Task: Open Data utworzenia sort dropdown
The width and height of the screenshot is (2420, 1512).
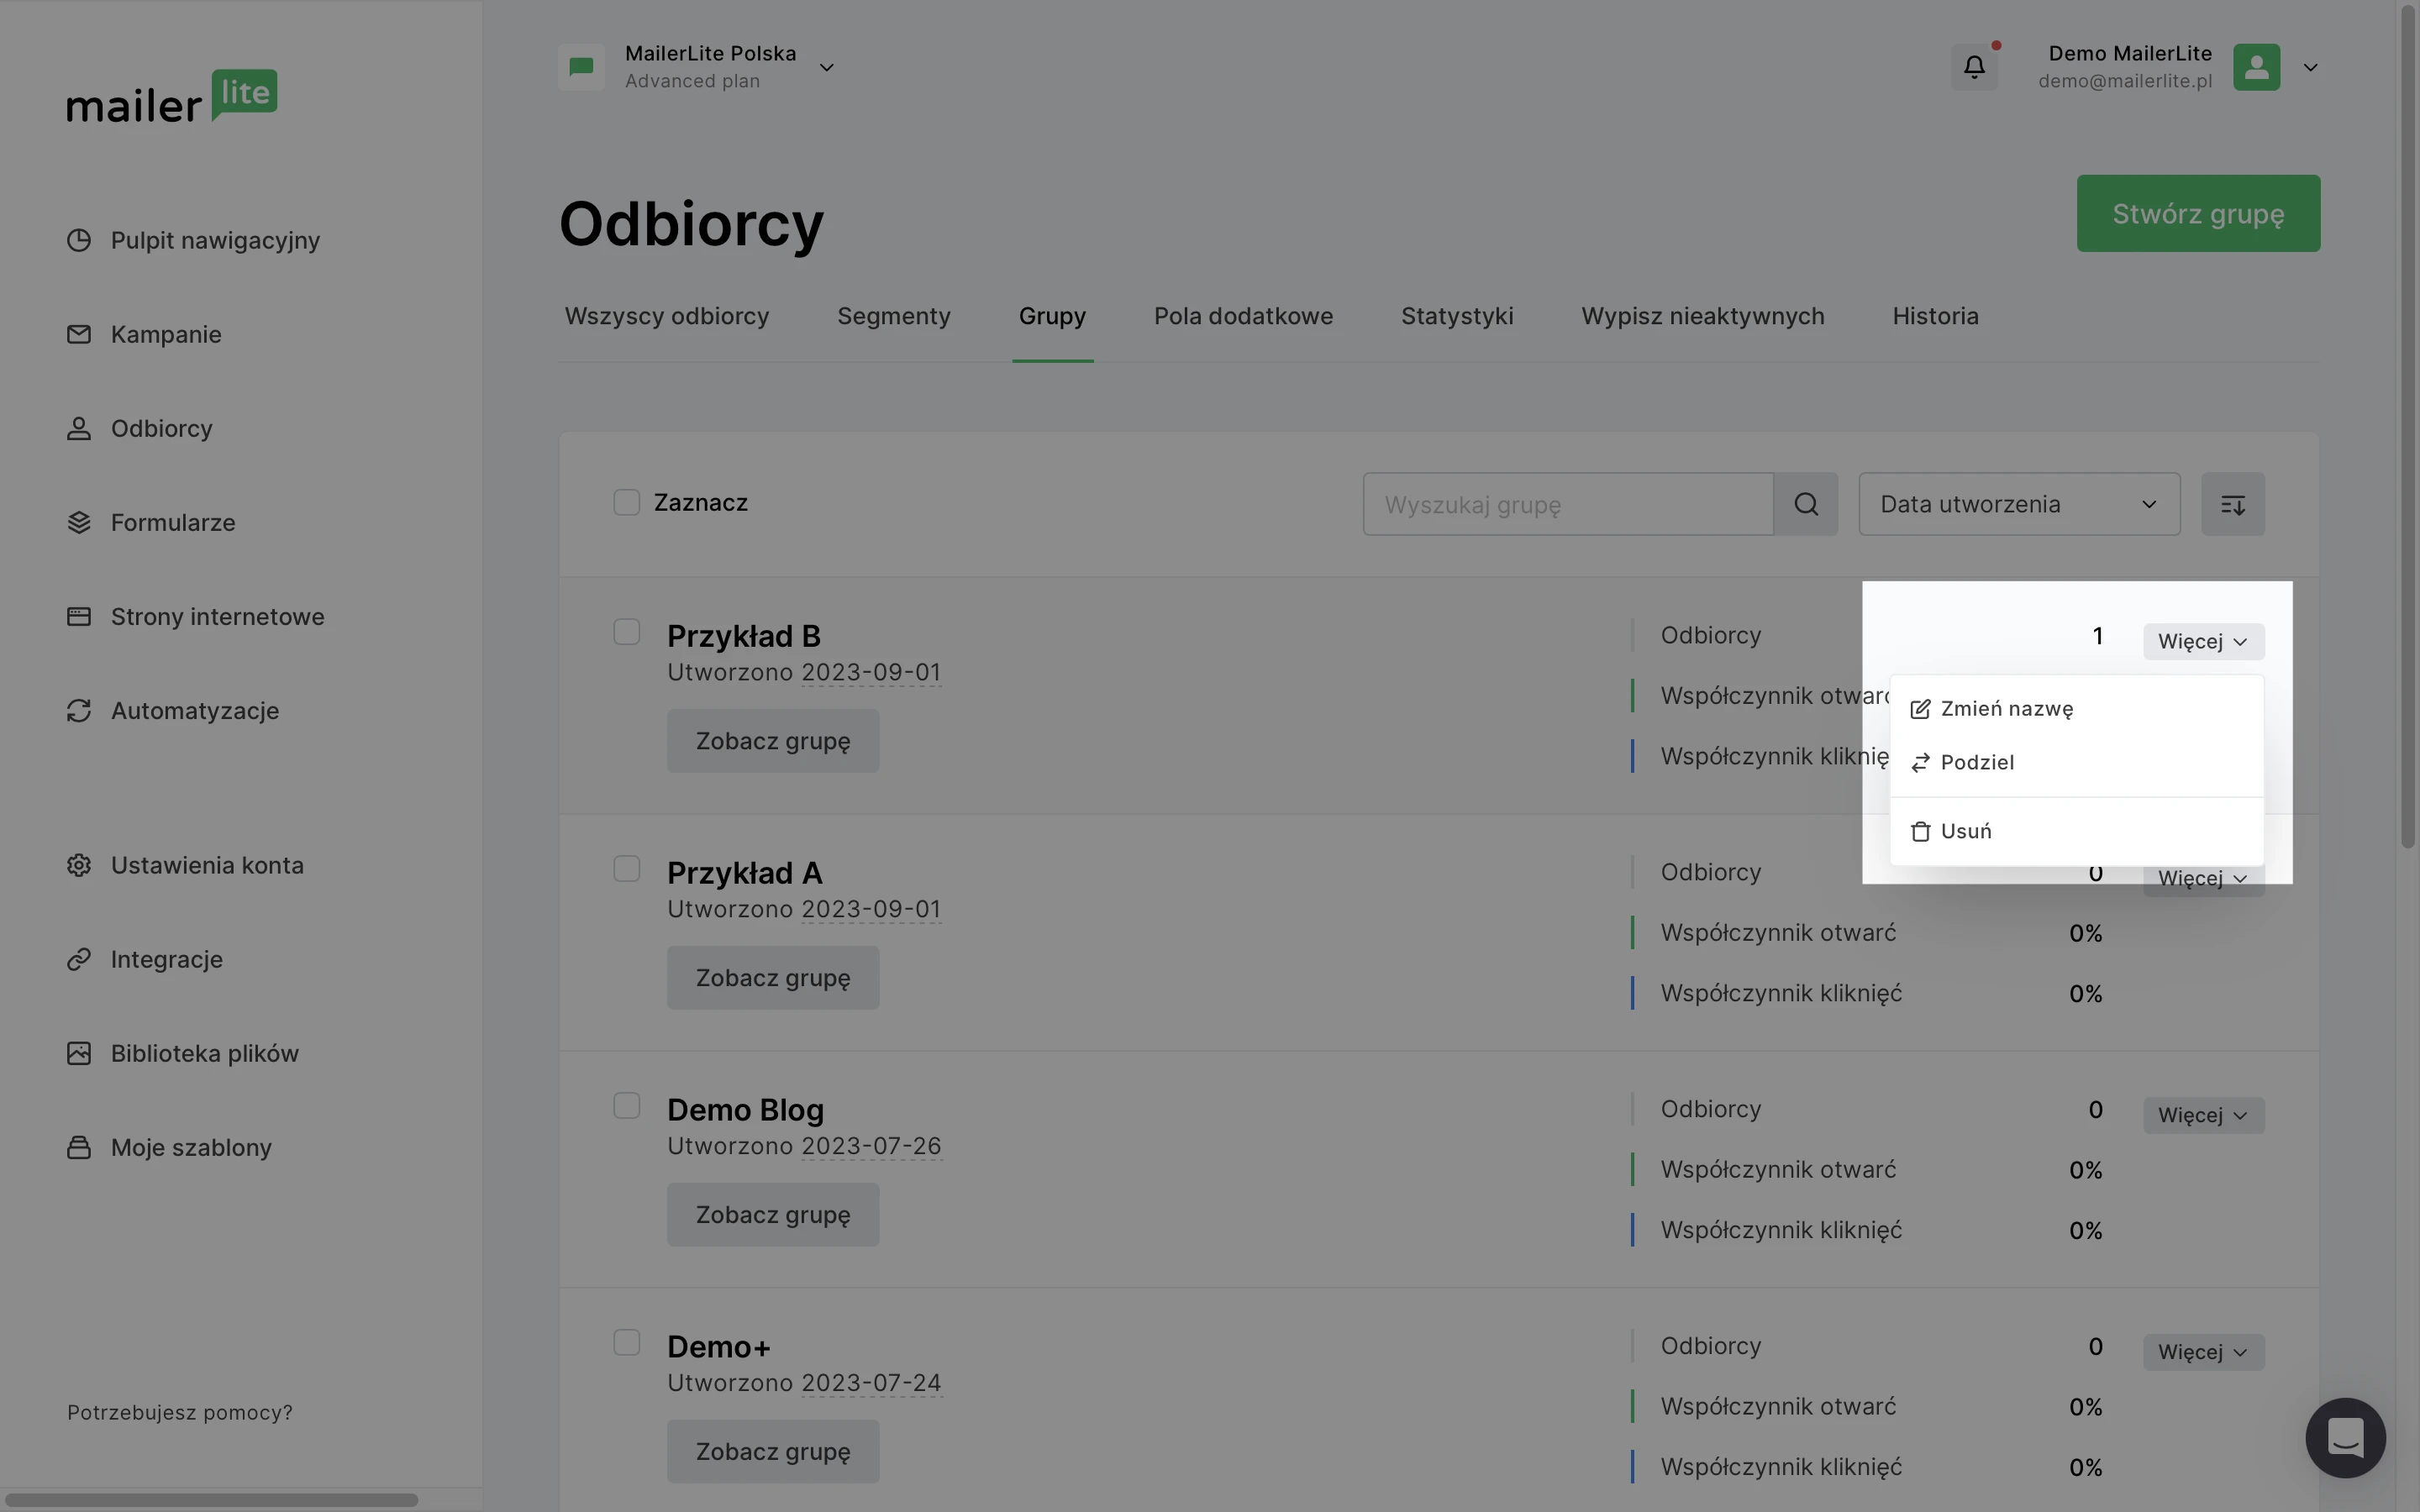Action: click(2018, 504)
